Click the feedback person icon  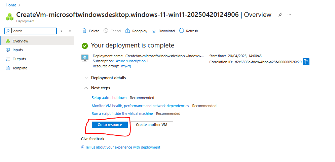(x=82, y=147)
